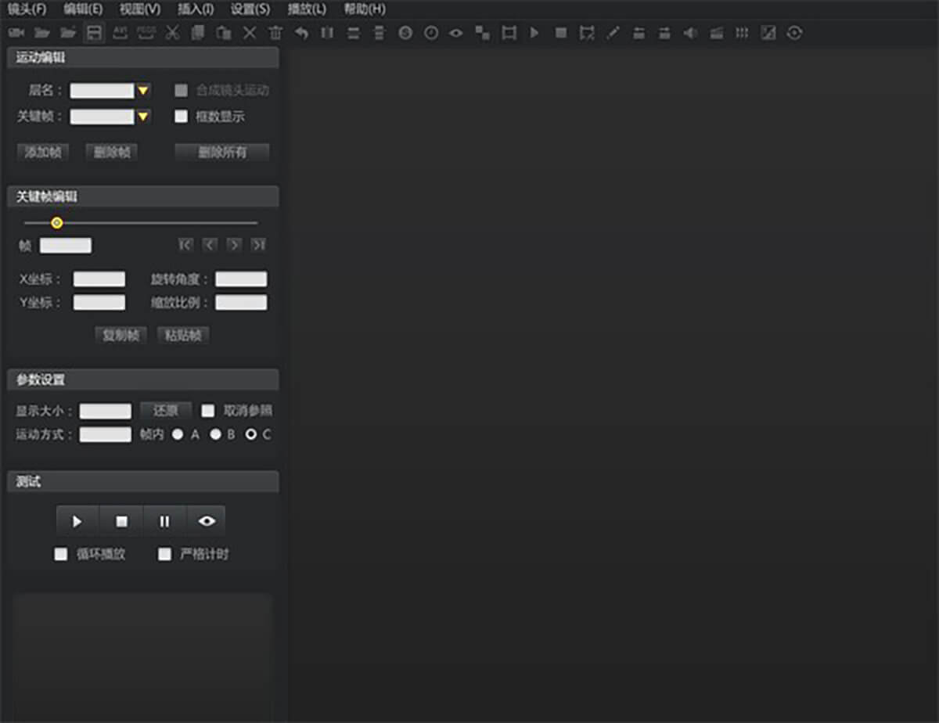Click the 缩放比例 input field
Image resolution: width=939 pixels, height=723 pixels.
(241, 303)
